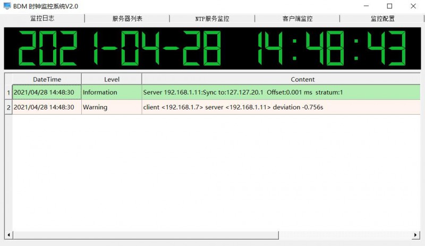Viewport: 425px width, 246px height.
Task: Click the table's top-left corner select-all cell
Action: (8, 79)
